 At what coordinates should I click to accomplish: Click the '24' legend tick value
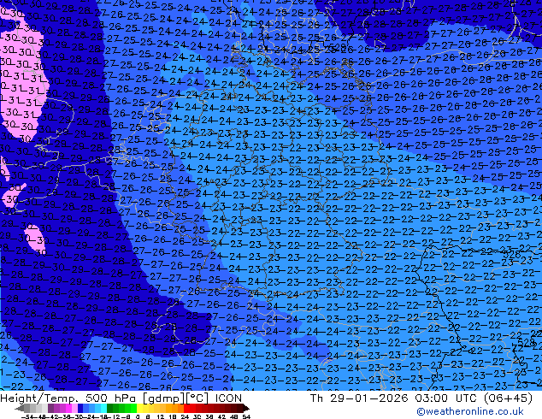[x=185, y=417]
